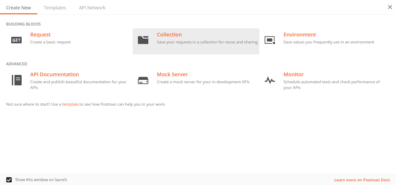The image size is (396, 185).
Task: Open the API Network tab
Action: 92,8
